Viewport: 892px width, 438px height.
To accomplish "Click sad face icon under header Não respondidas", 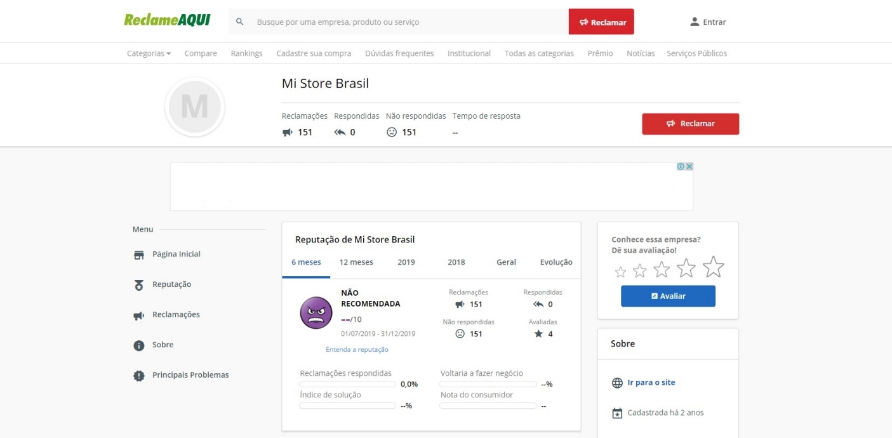I will [x=392, y=132].
